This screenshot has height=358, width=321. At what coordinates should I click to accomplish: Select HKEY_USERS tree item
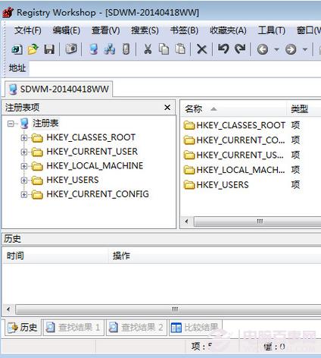pos(73,180)
